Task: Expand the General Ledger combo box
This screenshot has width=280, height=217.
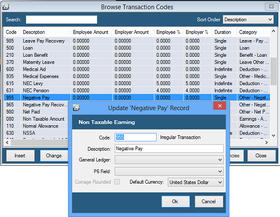Action: [169, 160]
